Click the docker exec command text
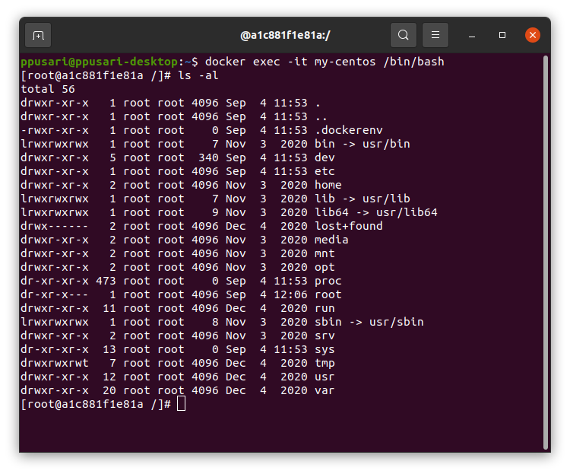 325,62
